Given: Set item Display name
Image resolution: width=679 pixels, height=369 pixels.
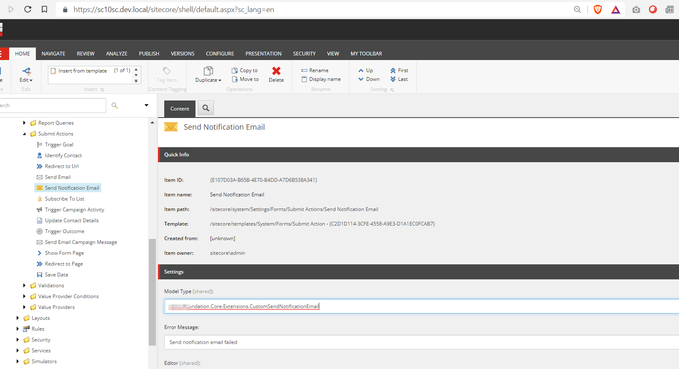Looking at the screenshot, I should (x=321, y=79).
